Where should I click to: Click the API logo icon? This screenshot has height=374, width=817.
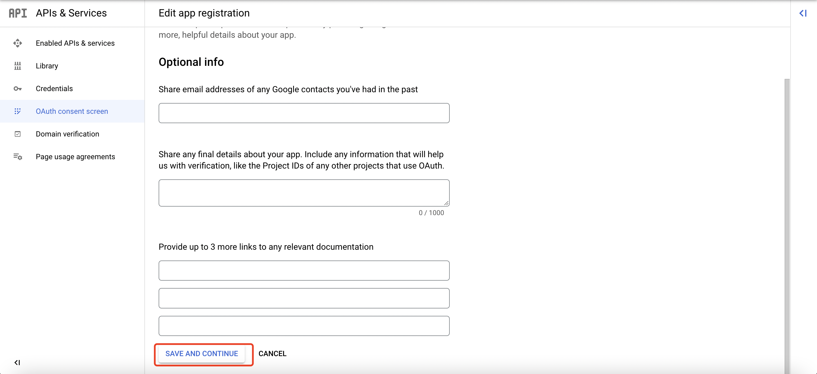tap(18, 13)
